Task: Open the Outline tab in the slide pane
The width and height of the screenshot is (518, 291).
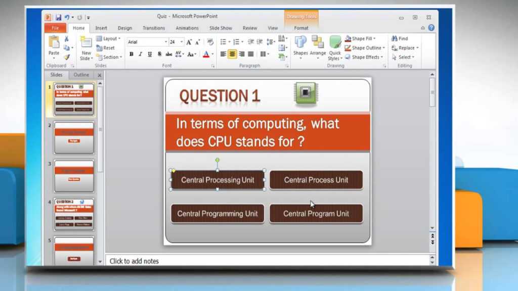Action: tap(81, 75)
